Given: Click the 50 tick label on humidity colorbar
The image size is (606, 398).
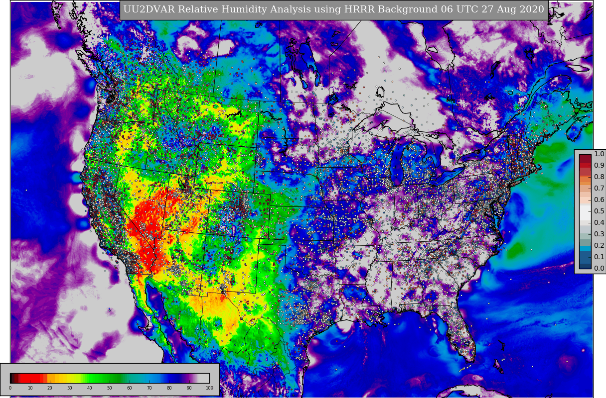Looking at the screenshot, I should pyautogui.click(x=110, y=388).
